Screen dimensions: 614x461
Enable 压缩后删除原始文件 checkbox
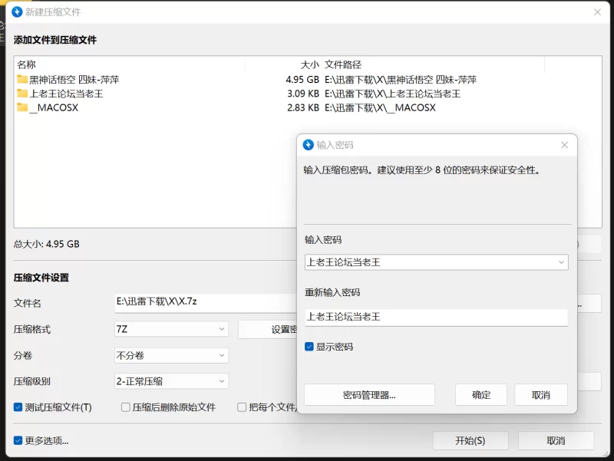125,407
